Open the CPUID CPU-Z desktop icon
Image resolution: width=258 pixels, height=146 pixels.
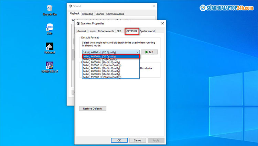50,66
